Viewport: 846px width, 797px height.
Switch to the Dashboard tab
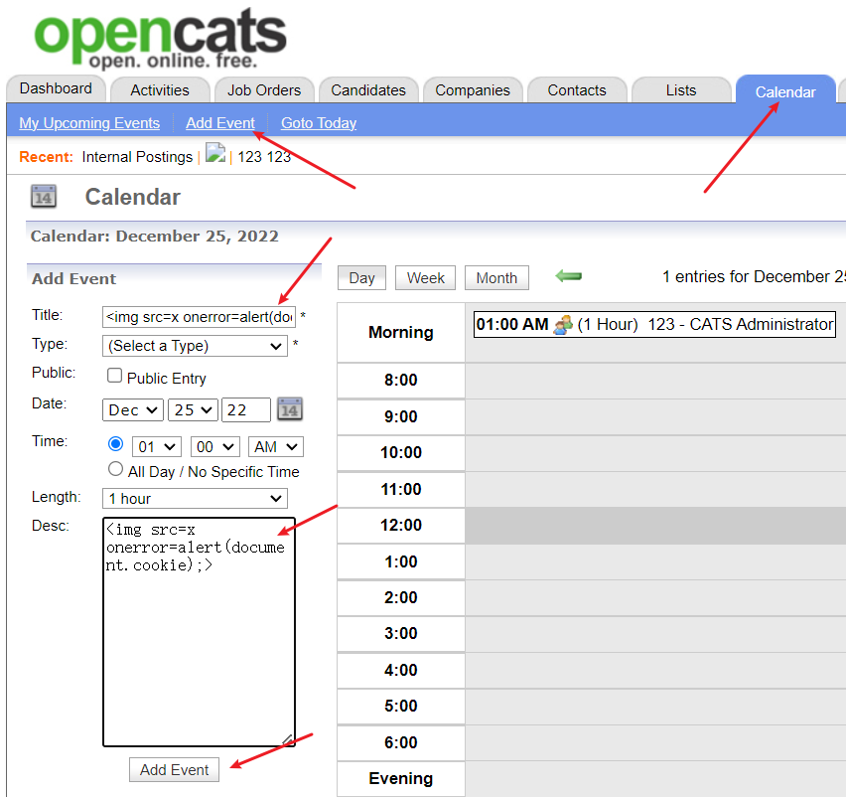(x=56, y=88)
